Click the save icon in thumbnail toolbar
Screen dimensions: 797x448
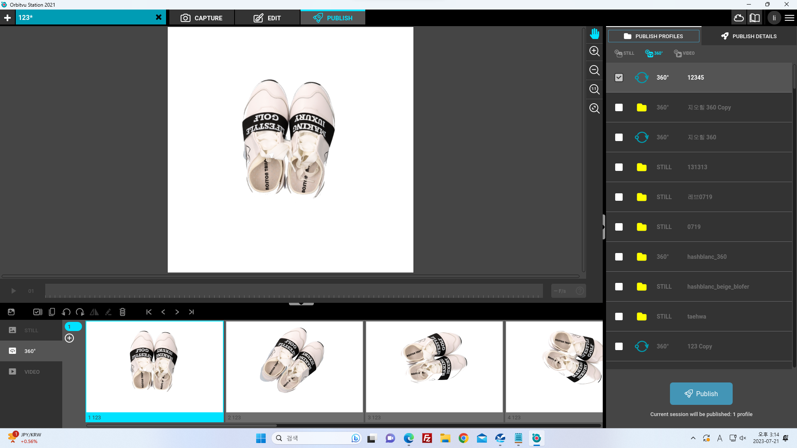tap(11, 312)
